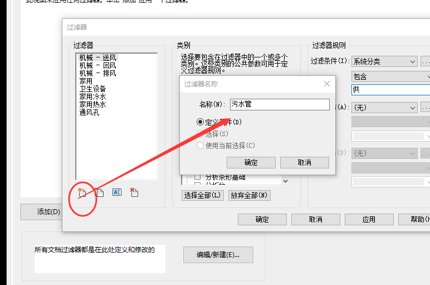This screenshot has width=430, height=285.
Task: Open the first (无) condition dropdown
Action: 384,108
